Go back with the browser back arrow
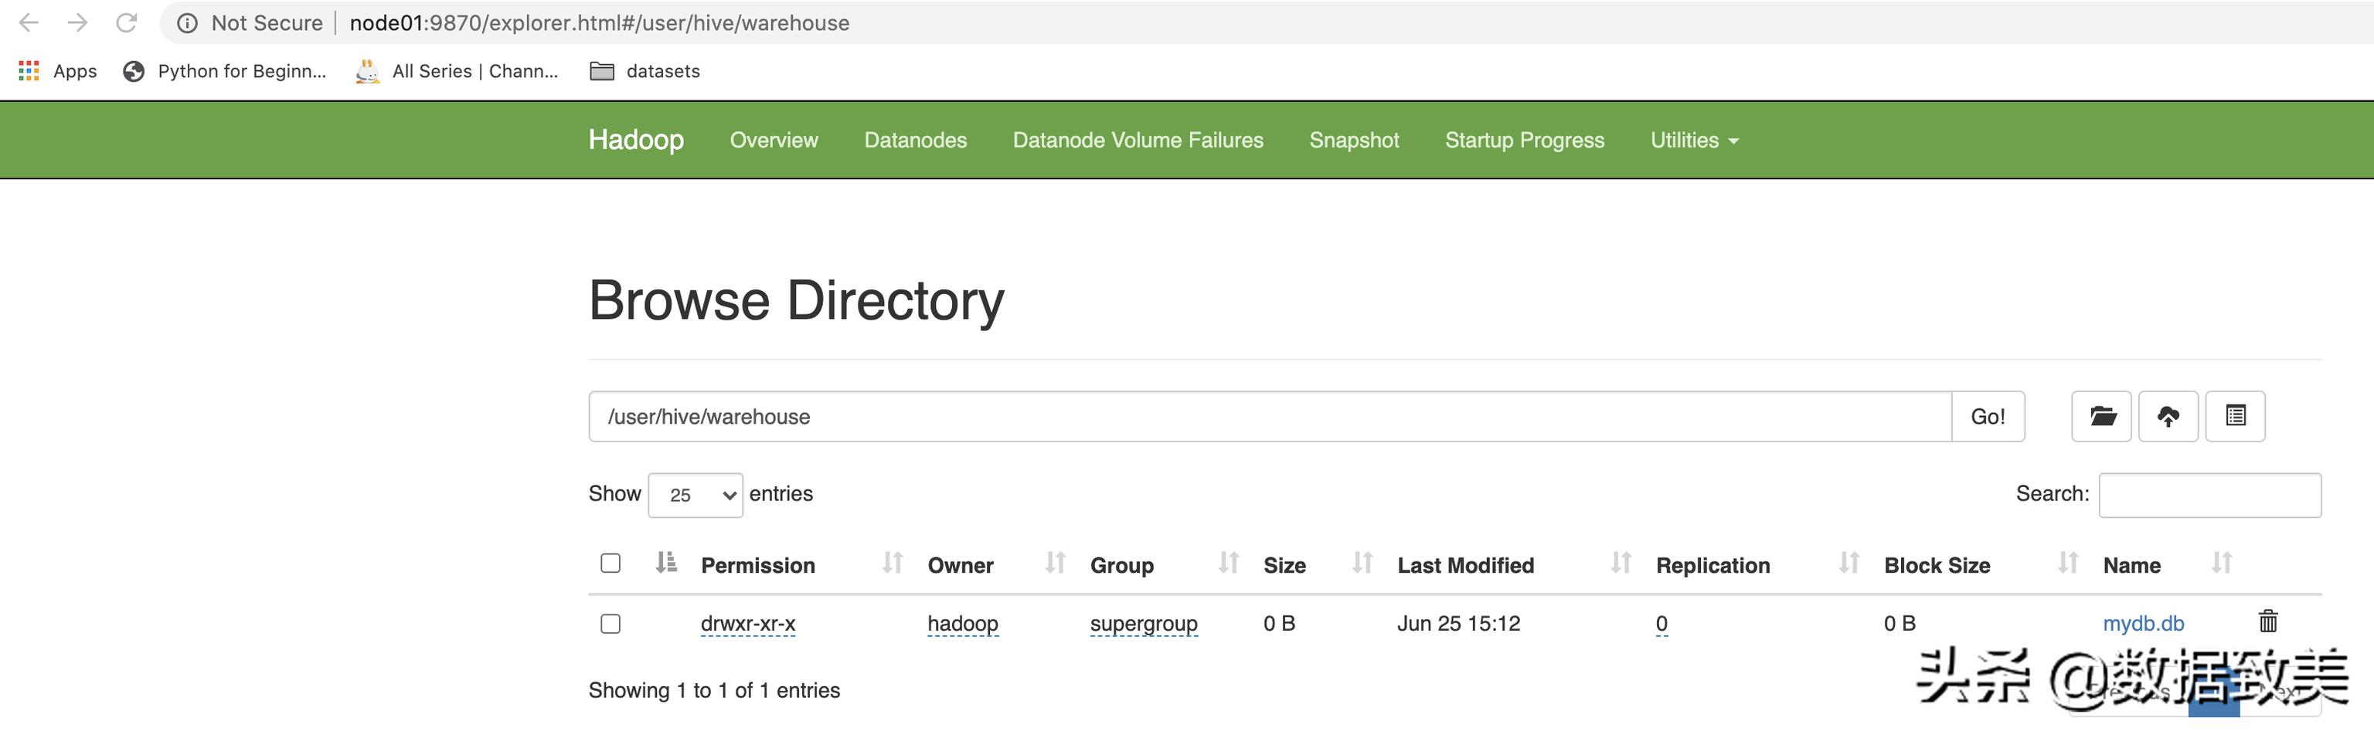 coord(29,22)
